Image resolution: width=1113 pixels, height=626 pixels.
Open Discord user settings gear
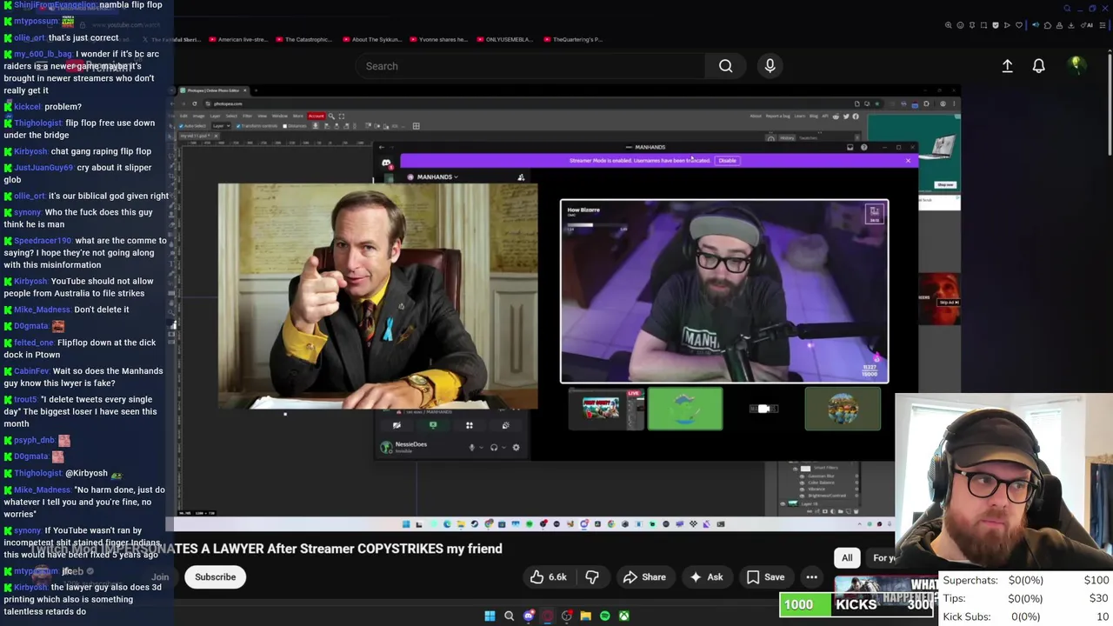click(x=516, y=448)
